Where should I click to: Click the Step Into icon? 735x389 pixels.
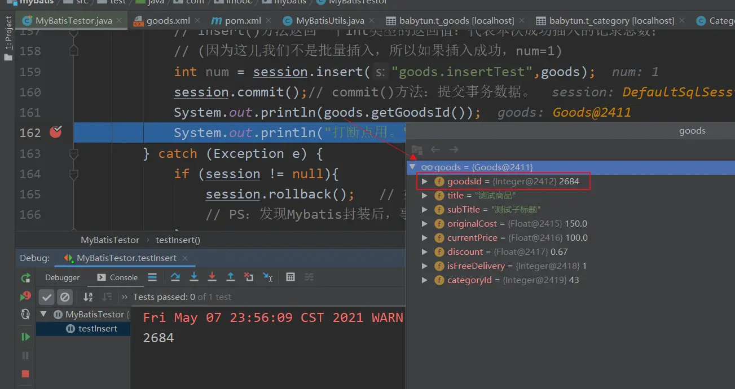pyautogui.click(x=194, y=277)
